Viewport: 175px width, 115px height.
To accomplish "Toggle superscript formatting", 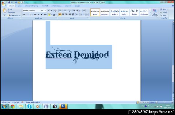I will (41, 15).
